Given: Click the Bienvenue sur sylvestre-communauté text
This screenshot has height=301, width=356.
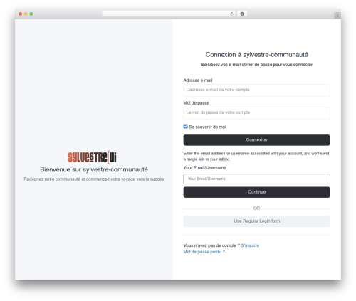Looking at the screenshot, I should click(94, 169).
